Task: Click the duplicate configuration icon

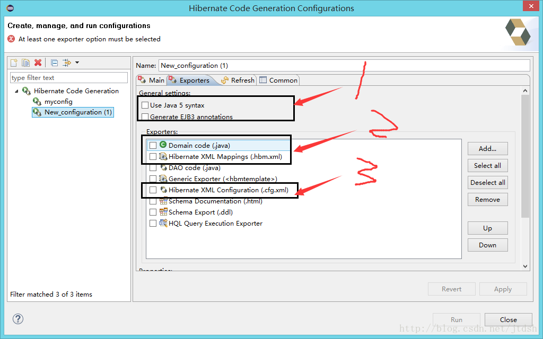Action: [25, 63]
